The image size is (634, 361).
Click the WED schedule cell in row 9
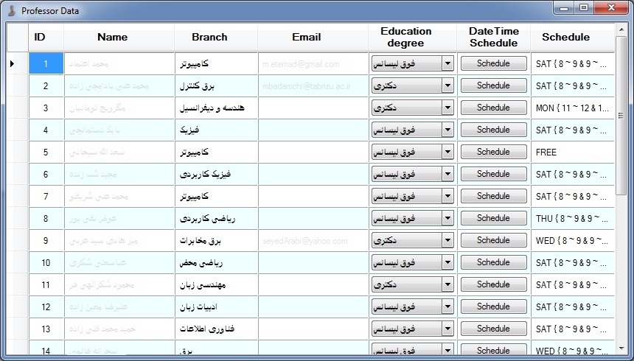[x=572, y=240]
